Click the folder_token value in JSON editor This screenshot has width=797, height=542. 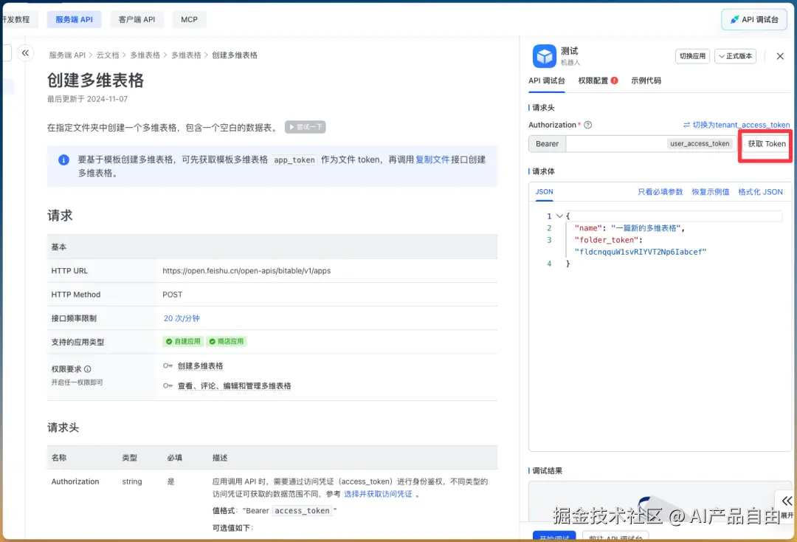pos(641,253)
